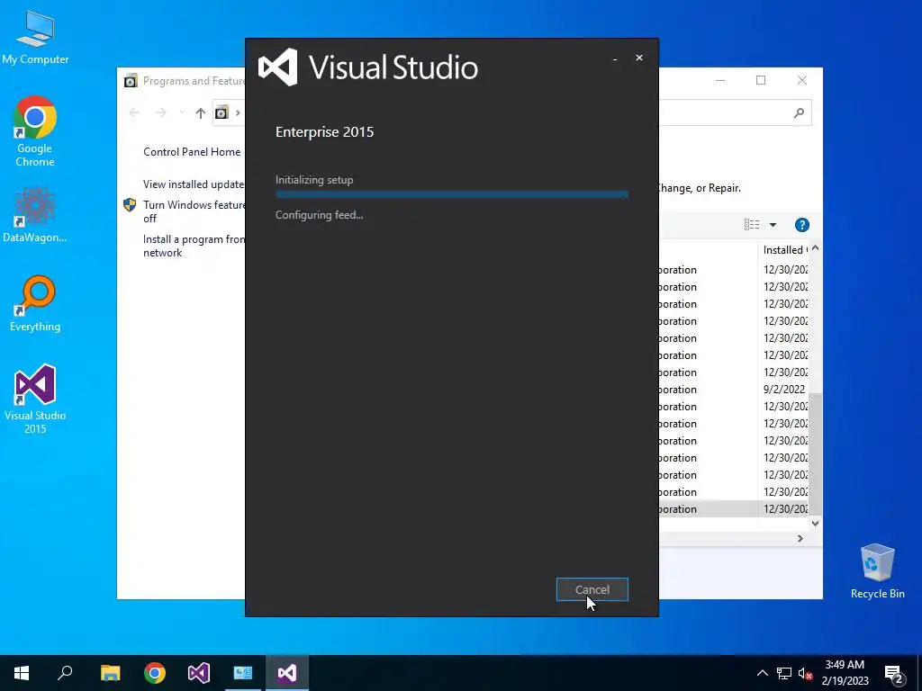Image resolution: width=922 pixels, height=691 pixels.
Task: Click the Initializing setup progress bar
Action: click(x=452, y=194)
